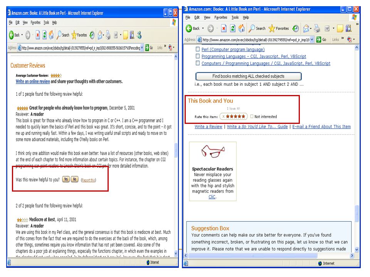Expand toolbar overflow chevron in right window
370x277 pixels.
[x=357, y=24]
